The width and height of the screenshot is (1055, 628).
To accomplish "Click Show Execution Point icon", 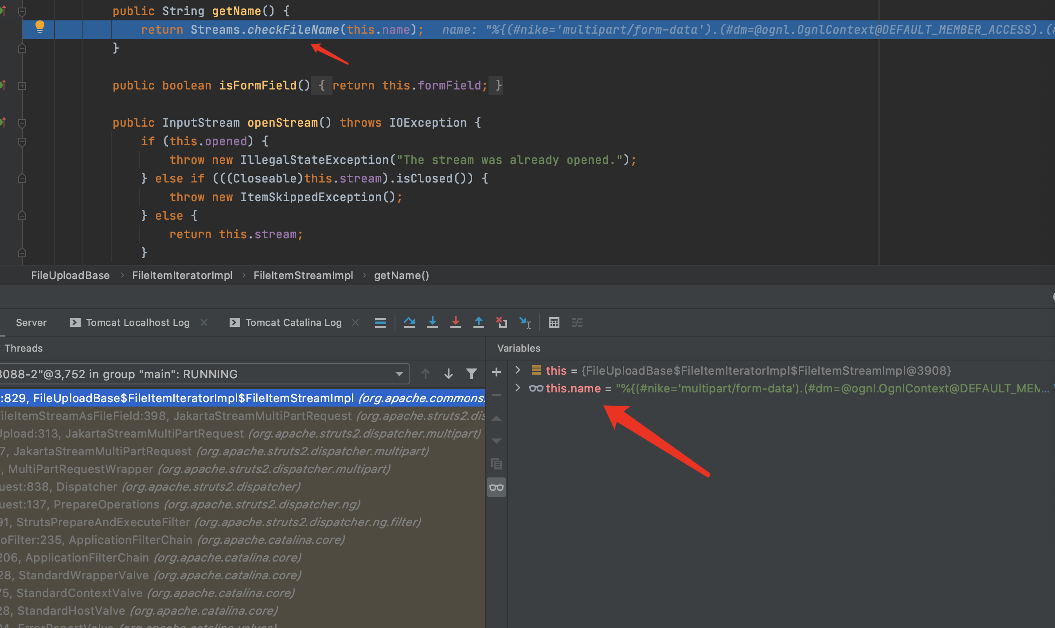I will tap(380, 323).
